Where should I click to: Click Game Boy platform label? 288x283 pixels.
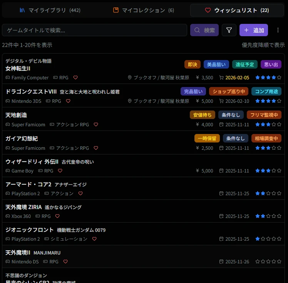click(22, 171)
